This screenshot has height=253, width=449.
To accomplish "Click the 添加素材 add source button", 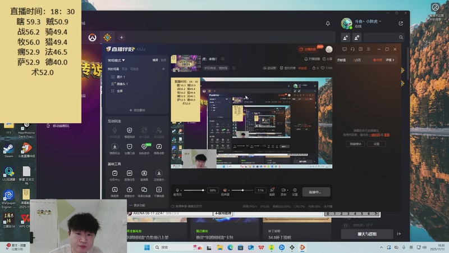I will (137, 110).
